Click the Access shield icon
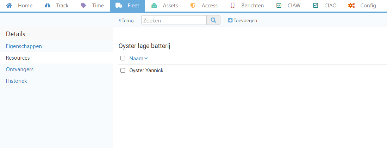 193,6
